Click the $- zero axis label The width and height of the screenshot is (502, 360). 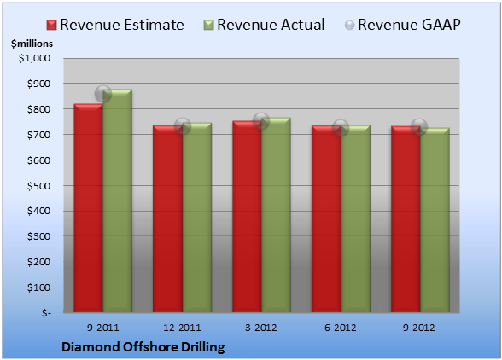pos(46,313)
